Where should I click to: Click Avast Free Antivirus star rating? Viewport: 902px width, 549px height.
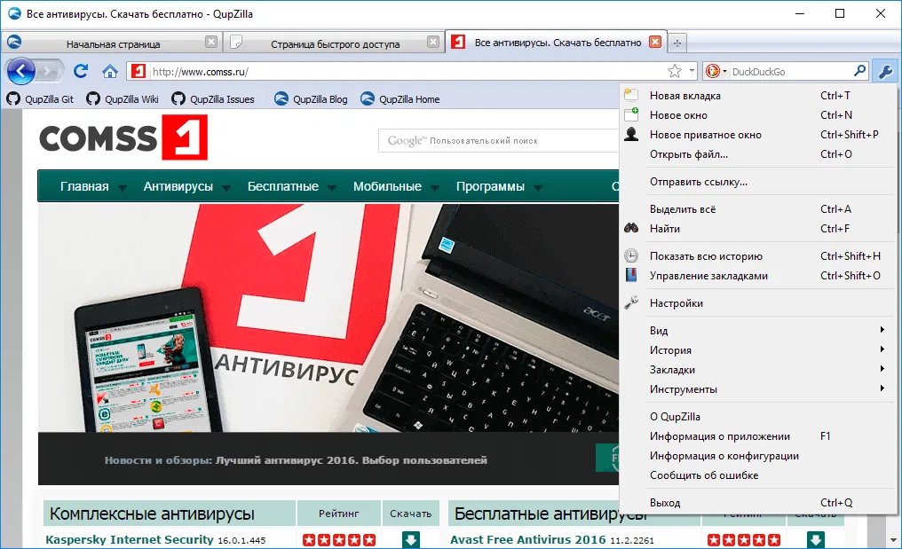click(744, 540)
